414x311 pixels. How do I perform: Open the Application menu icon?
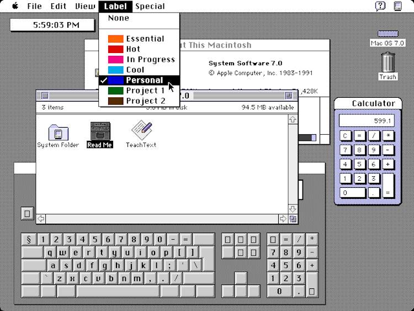pos(398,6)
